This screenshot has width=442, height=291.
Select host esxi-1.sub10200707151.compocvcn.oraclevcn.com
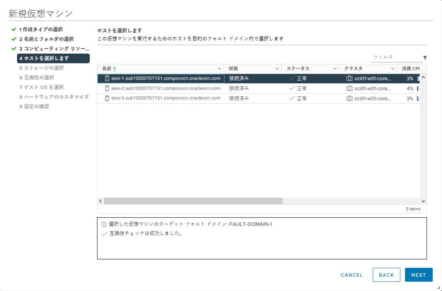click(x=166, y=79)
